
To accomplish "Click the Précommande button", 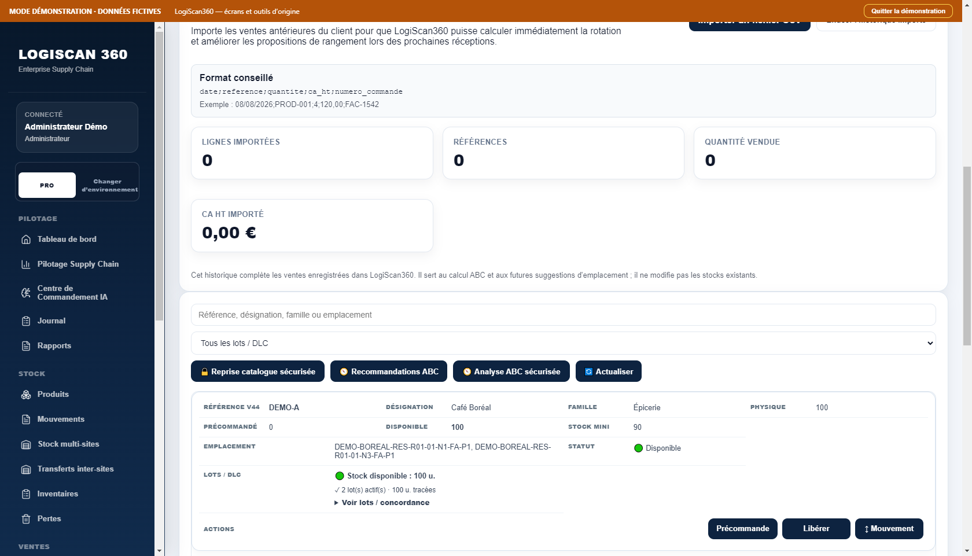I will (x=742, y=529).
